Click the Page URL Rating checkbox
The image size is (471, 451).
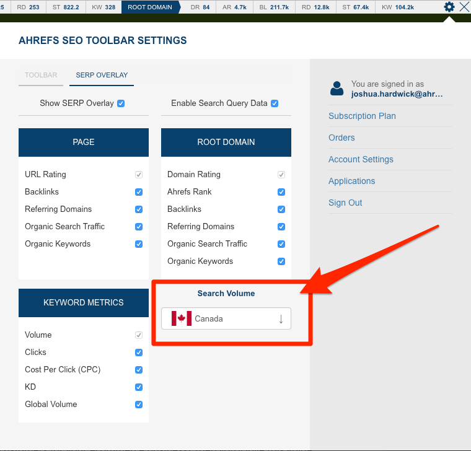pyautogui.click(x=139, y=175)
